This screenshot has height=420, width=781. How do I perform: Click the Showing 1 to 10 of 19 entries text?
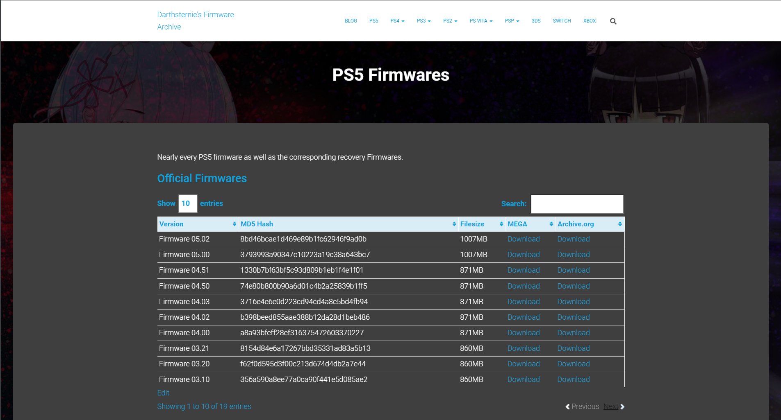tap(204, 406)
